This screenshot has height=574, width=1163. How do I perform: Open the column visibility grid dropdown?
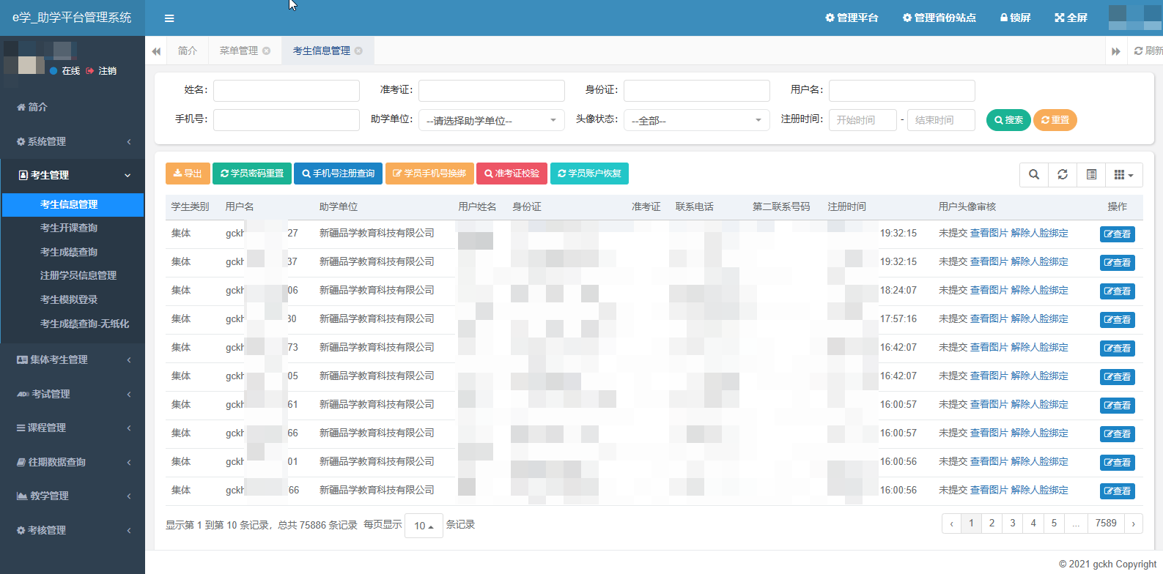[1123, 174]
